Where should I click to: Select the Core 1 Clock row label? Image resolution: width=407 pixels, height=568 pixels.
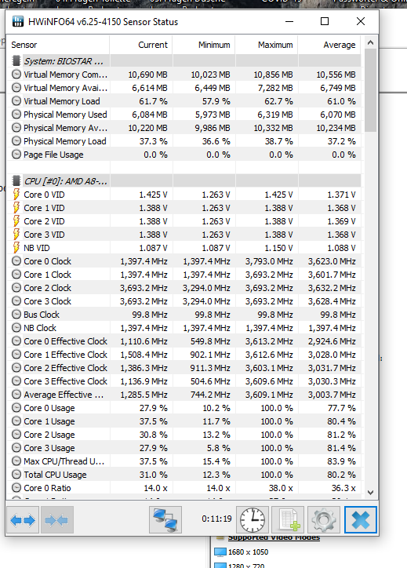tap(47, 275)
